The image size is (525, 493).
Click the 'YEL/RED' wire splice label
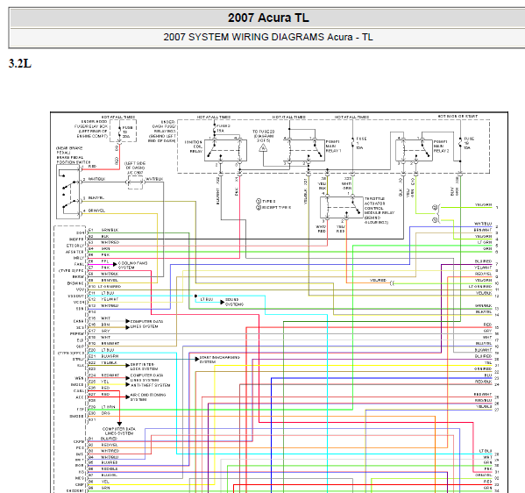378,280
